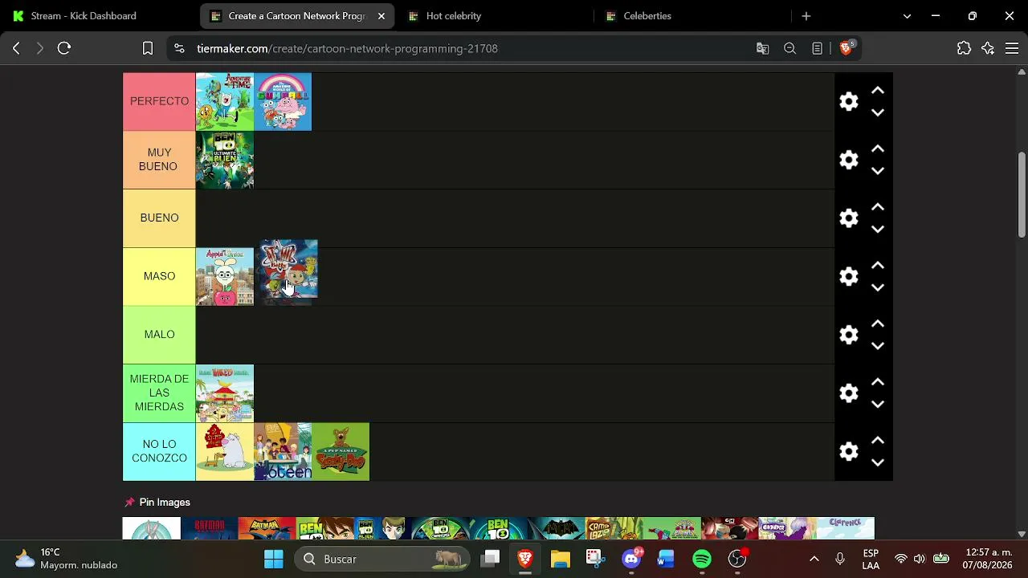The width and height of the screenshot is (1028, 578).
Task: Open settings gear for PERFECTO tier
Action: [x=849, y=101]
